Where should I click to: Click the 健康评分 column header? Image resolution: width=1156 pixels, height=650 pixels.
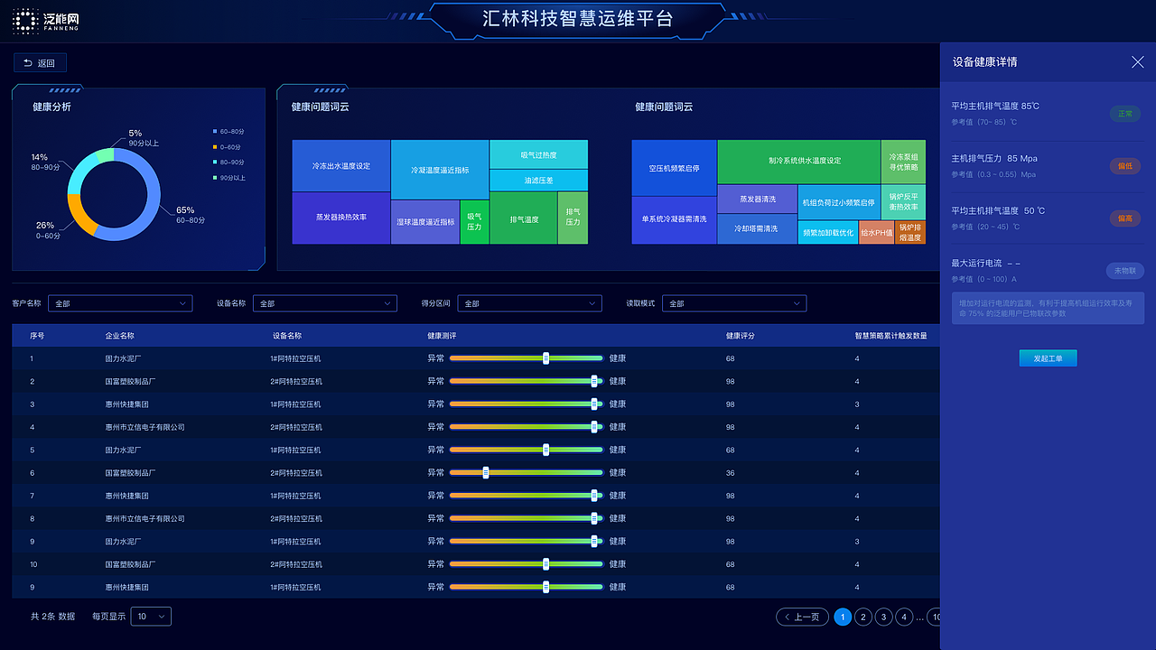[x=741, y=336]
